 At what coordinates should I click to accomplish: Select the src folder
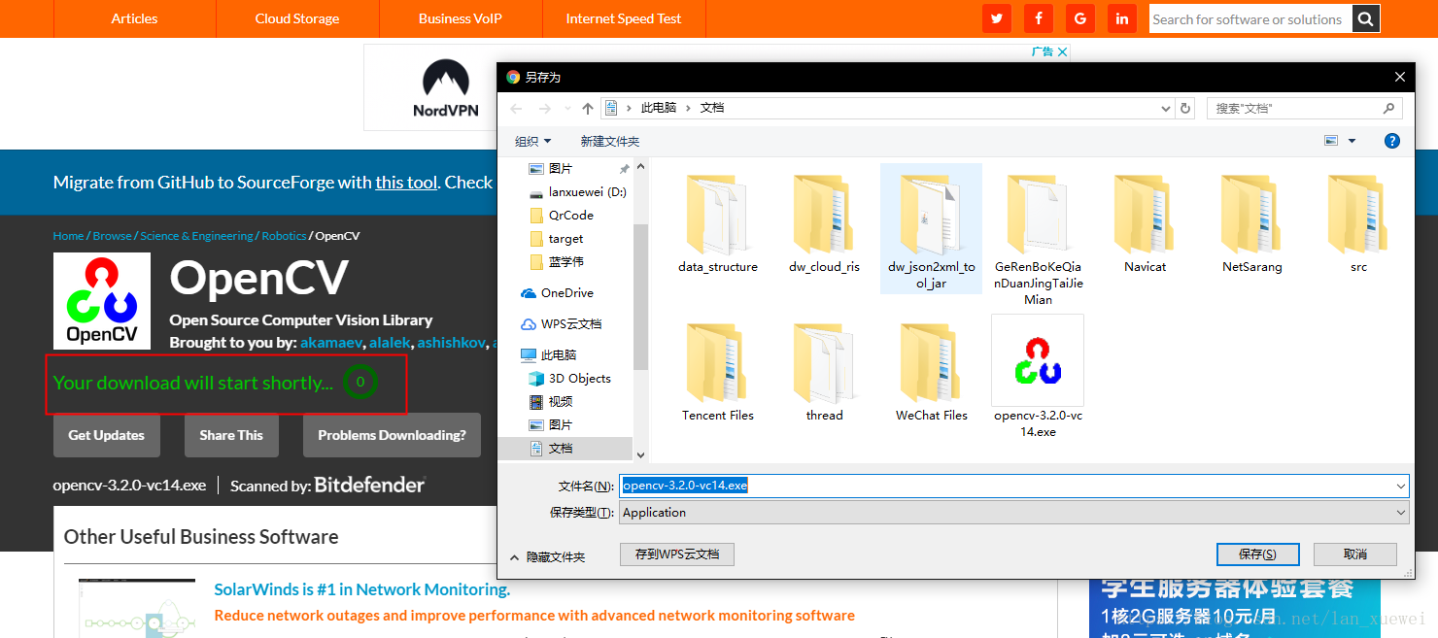[x=1358, y=225]
